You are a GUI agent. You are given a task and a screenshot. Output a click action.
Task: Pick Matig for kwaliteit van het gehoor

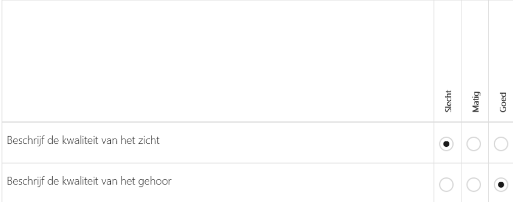[x=474, y=185]
